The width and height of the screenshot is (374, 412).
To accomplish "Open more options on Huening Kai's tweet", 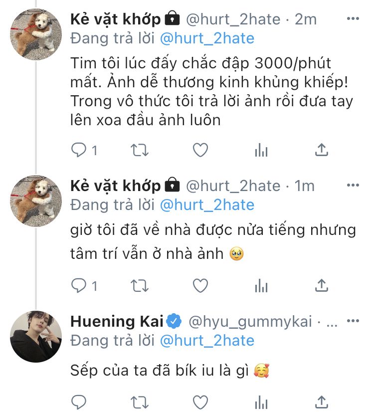I will (x=353, y=321).
